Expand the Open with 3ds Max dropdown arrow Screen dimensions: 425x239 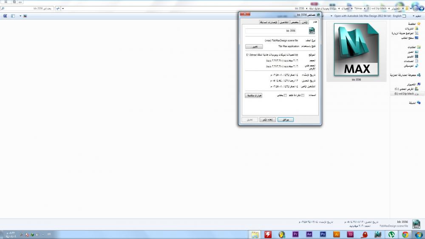pyautogui.click(x=331, y=16)
